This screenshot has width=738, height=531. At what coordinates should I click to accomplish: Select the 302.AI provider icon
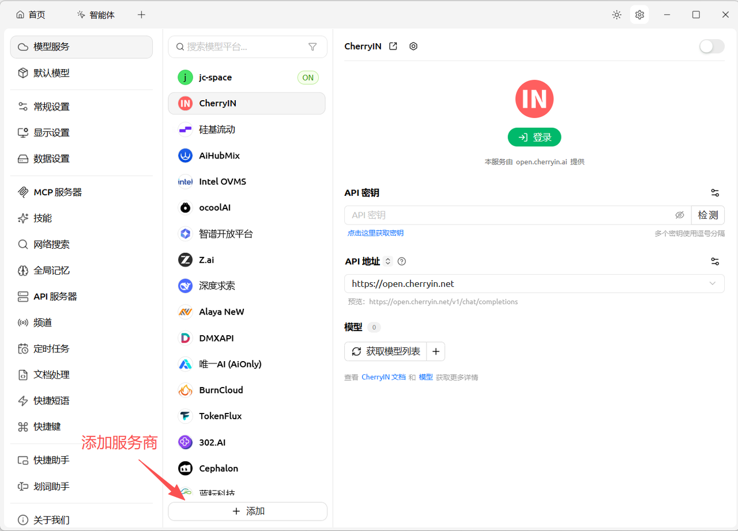pos(185,442)
